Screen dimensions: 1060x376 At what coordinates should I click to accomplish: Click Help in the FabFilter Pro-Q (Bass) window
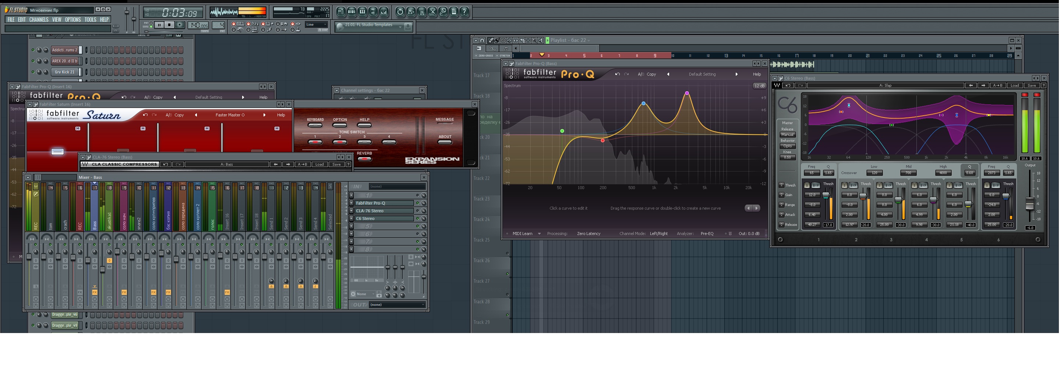(x=757, y=74)
